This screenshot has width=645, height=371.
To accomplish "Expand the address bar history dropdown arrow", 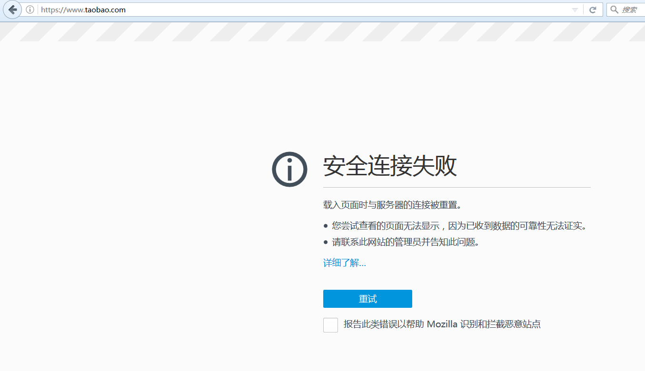I will tap(575, 10).
